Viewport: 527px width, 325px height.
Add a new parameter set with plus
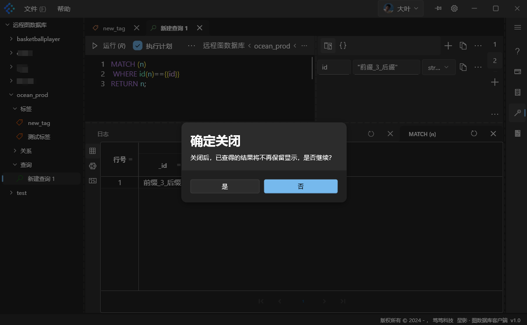coord(494,82)
